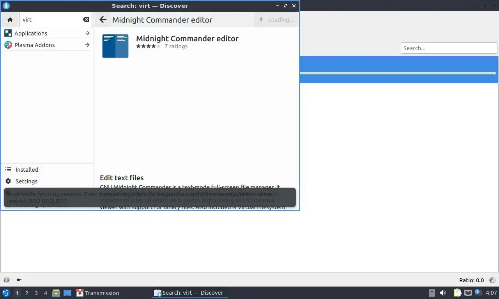The width and height of the screenshot is (499, 299).
Task: Click the Loading... install button
Action: [276, 19]
